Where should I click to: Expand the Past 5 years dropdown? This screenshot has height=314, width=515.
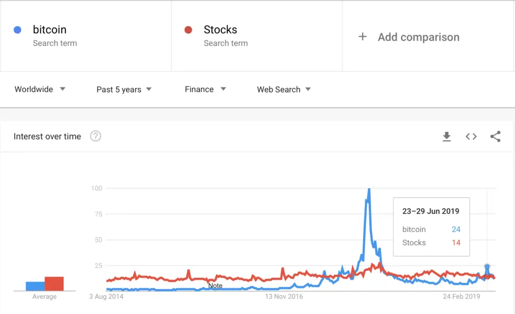[124, 89]
